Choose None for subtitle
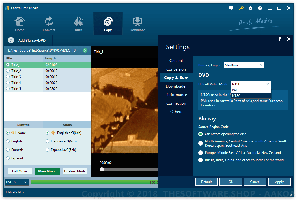Viewport: 297px width, 200px height. click(x=8, y=133)
